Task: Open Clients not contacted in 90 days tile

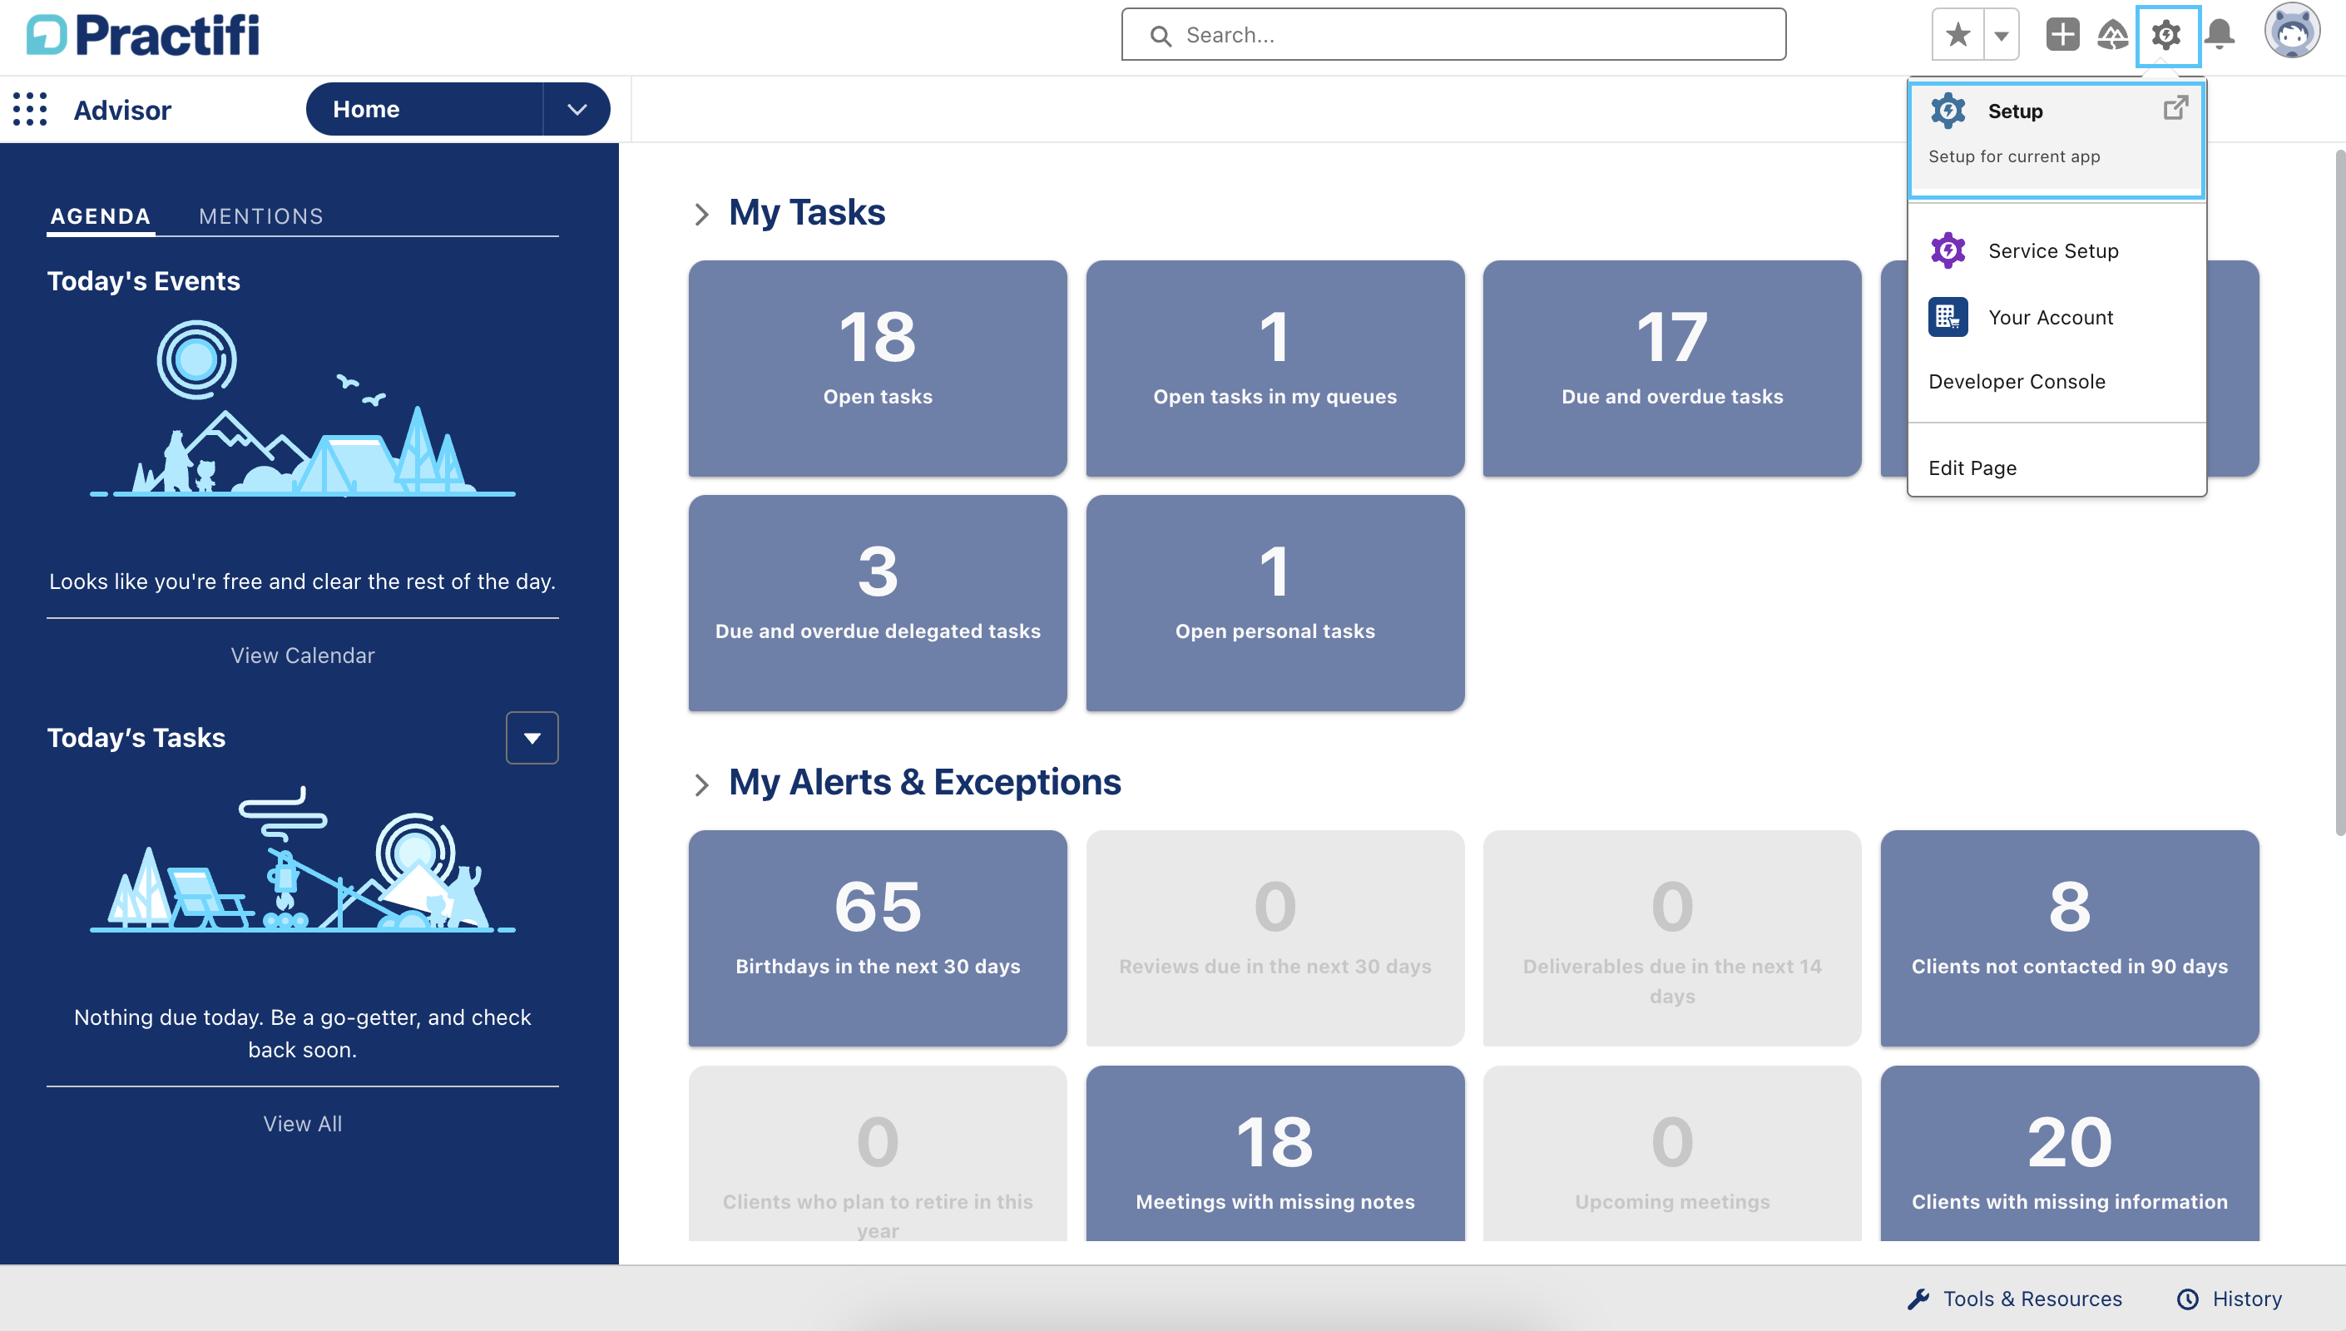Action: pos(2069,938)
